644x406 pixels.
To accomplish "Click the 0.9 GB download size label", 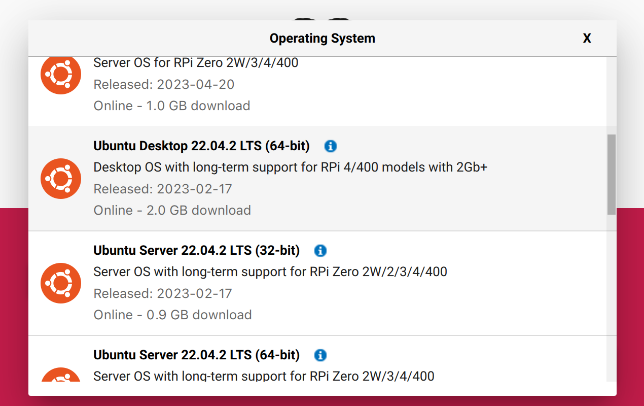I will tap(172, 315).
